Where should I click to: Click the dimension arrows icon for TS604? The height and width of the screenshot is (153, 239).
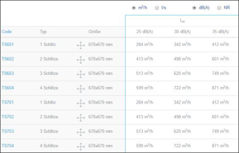(x=81, y=89)
